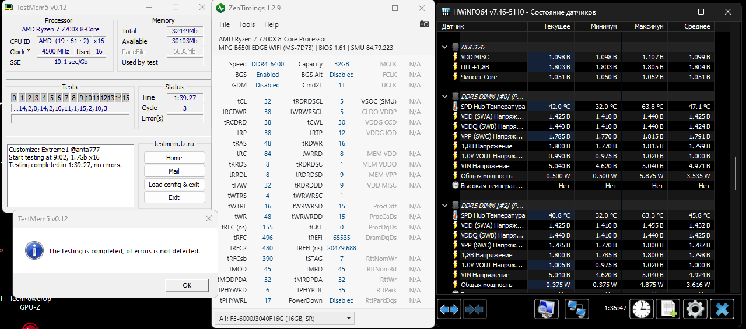The image size is (746, 329).
Task: Click Load config & exit button
Action: 174,185
